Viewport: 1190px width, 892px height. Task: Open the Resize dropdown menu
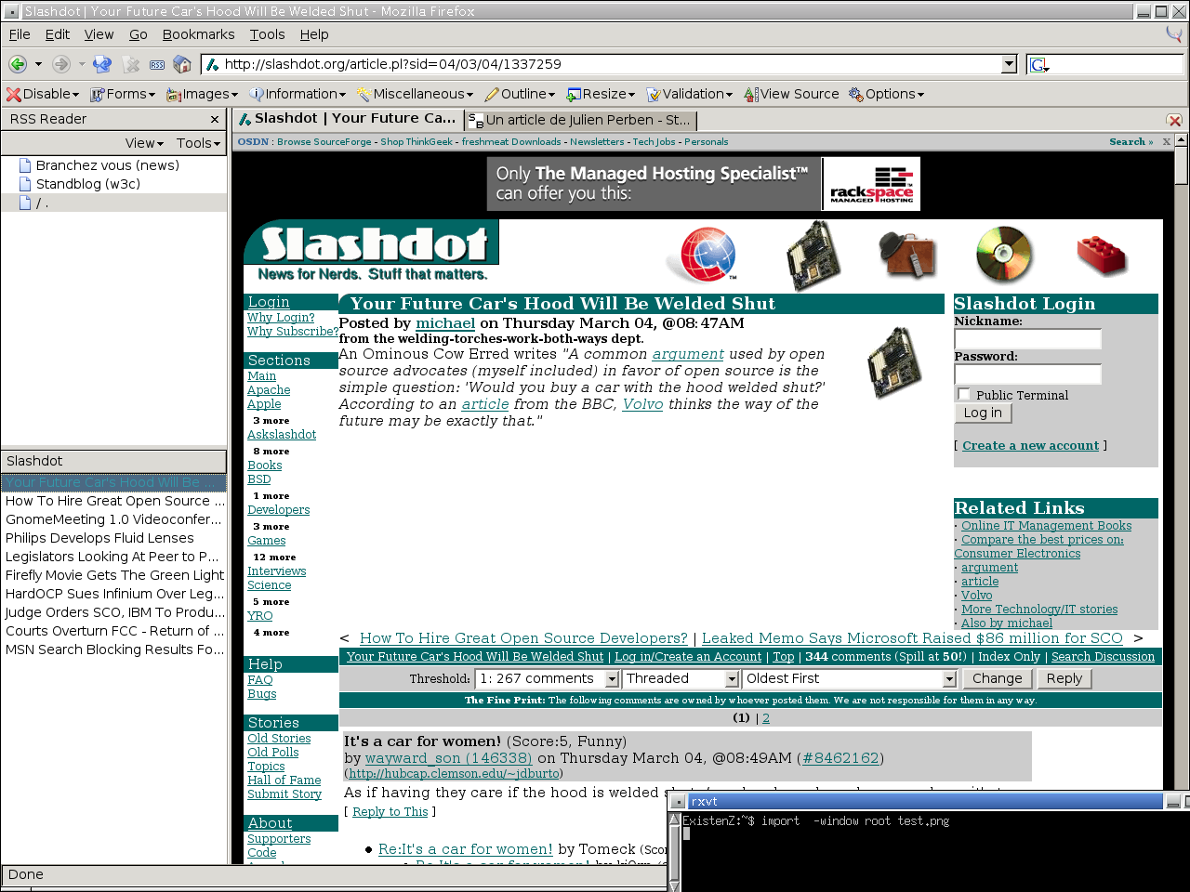601,94
